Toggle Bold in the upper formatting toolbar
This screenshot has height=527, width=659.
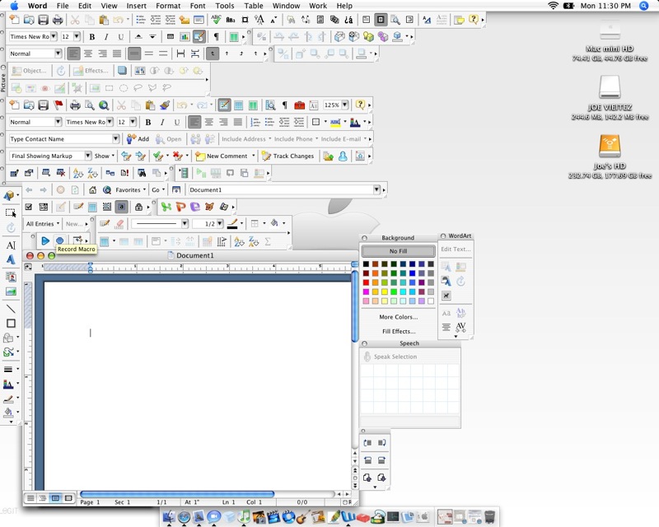(x=92, y=37)
